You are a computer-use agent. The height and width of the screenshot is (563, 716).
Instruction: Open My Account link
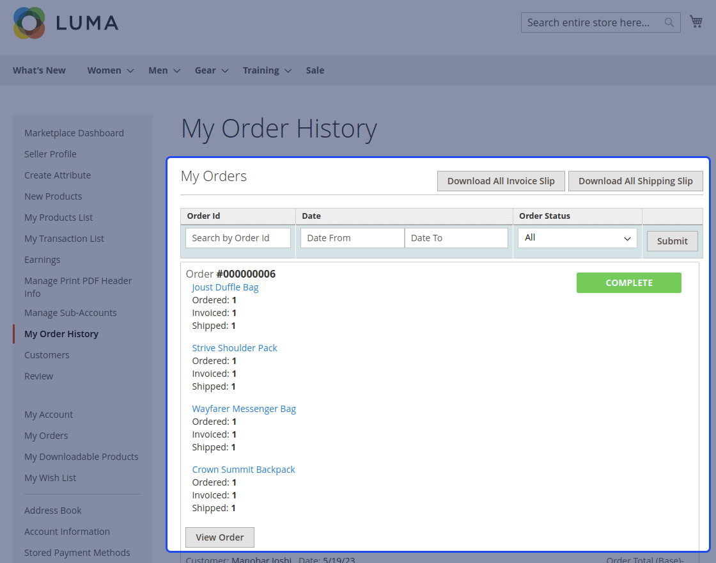click(x=49, y=415)
